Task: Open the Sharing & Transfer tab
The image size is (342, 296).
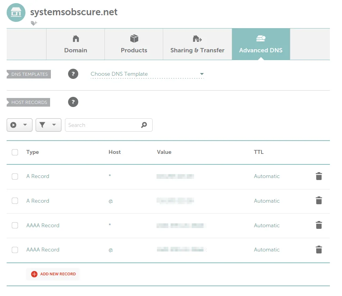Action: tap(197, 44)
